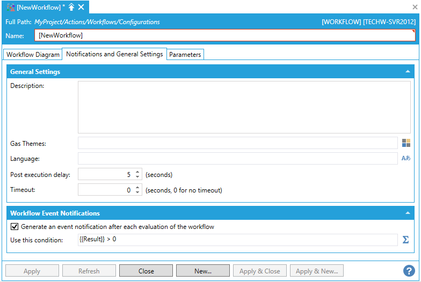421x282 pixels.
Task: Close the NewWorkflow tab with X
Action: 81,7
